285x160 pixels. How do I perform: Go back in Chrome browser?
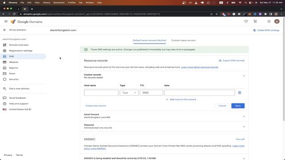pos(4,14)
